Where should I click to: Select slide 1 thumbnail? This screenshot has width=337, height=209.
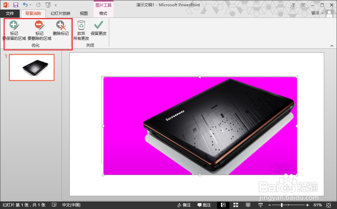32,67
